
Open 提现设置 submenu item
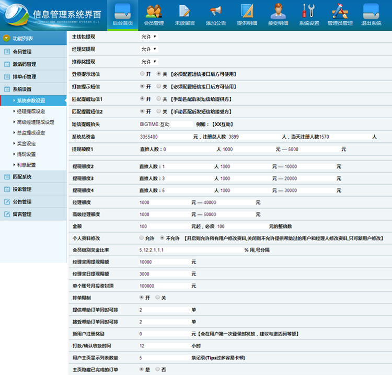pos(26,154)
